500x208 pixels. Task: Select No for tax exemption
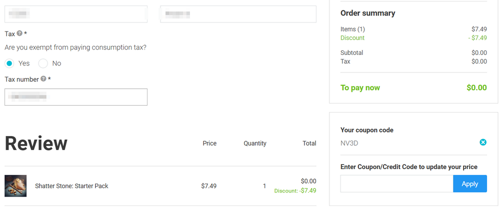(43, 63)
